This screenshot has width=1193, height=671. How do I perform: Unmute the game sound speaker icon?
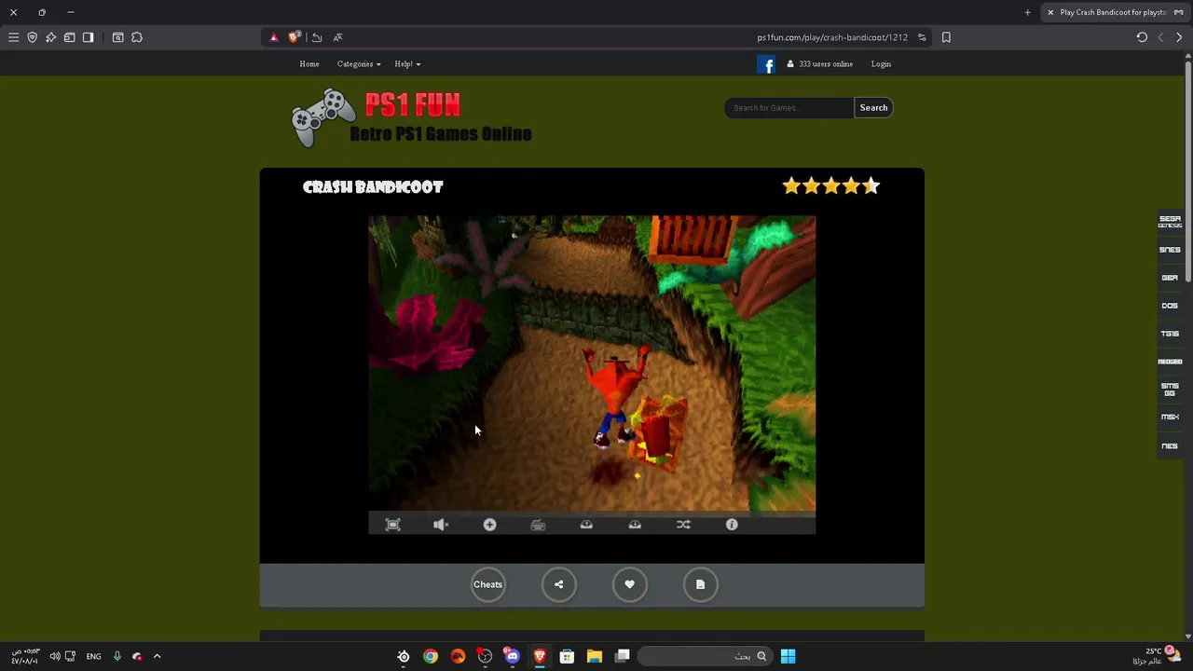441,525
